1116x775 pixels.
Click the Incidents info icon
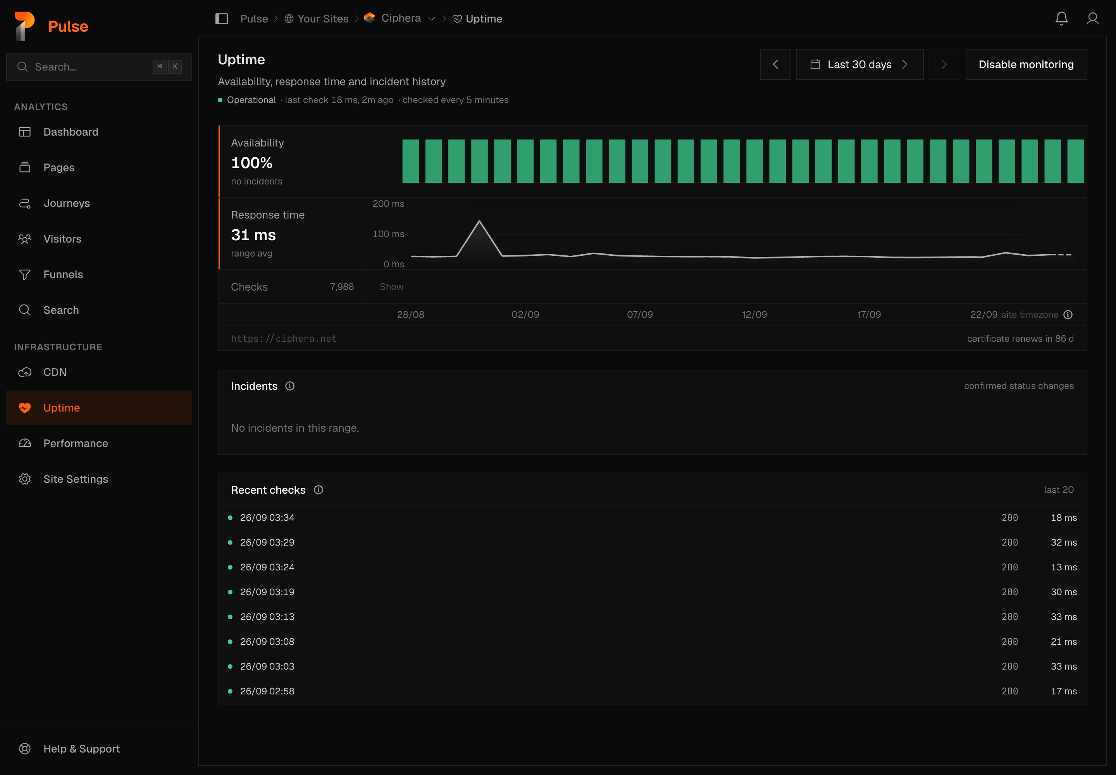(x=290, y=386)
